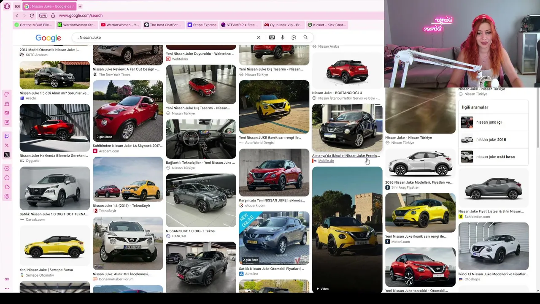Go forward with the forward arrow
The image size is (540, 304).
[24, 16]
